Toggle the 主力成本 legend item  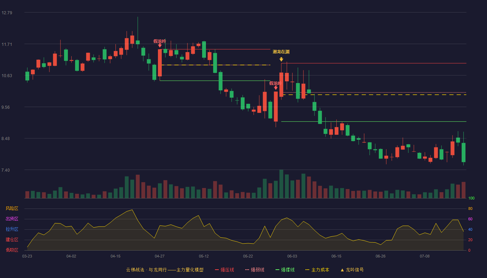(x=317, y=270)
